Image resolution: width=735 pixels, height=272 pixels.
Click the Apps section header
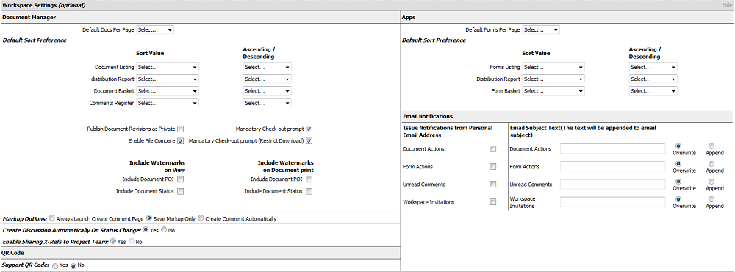567,18
